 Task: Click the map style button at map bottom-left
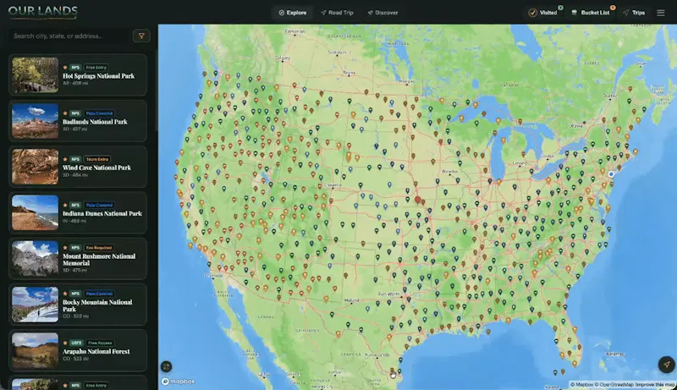166,366
